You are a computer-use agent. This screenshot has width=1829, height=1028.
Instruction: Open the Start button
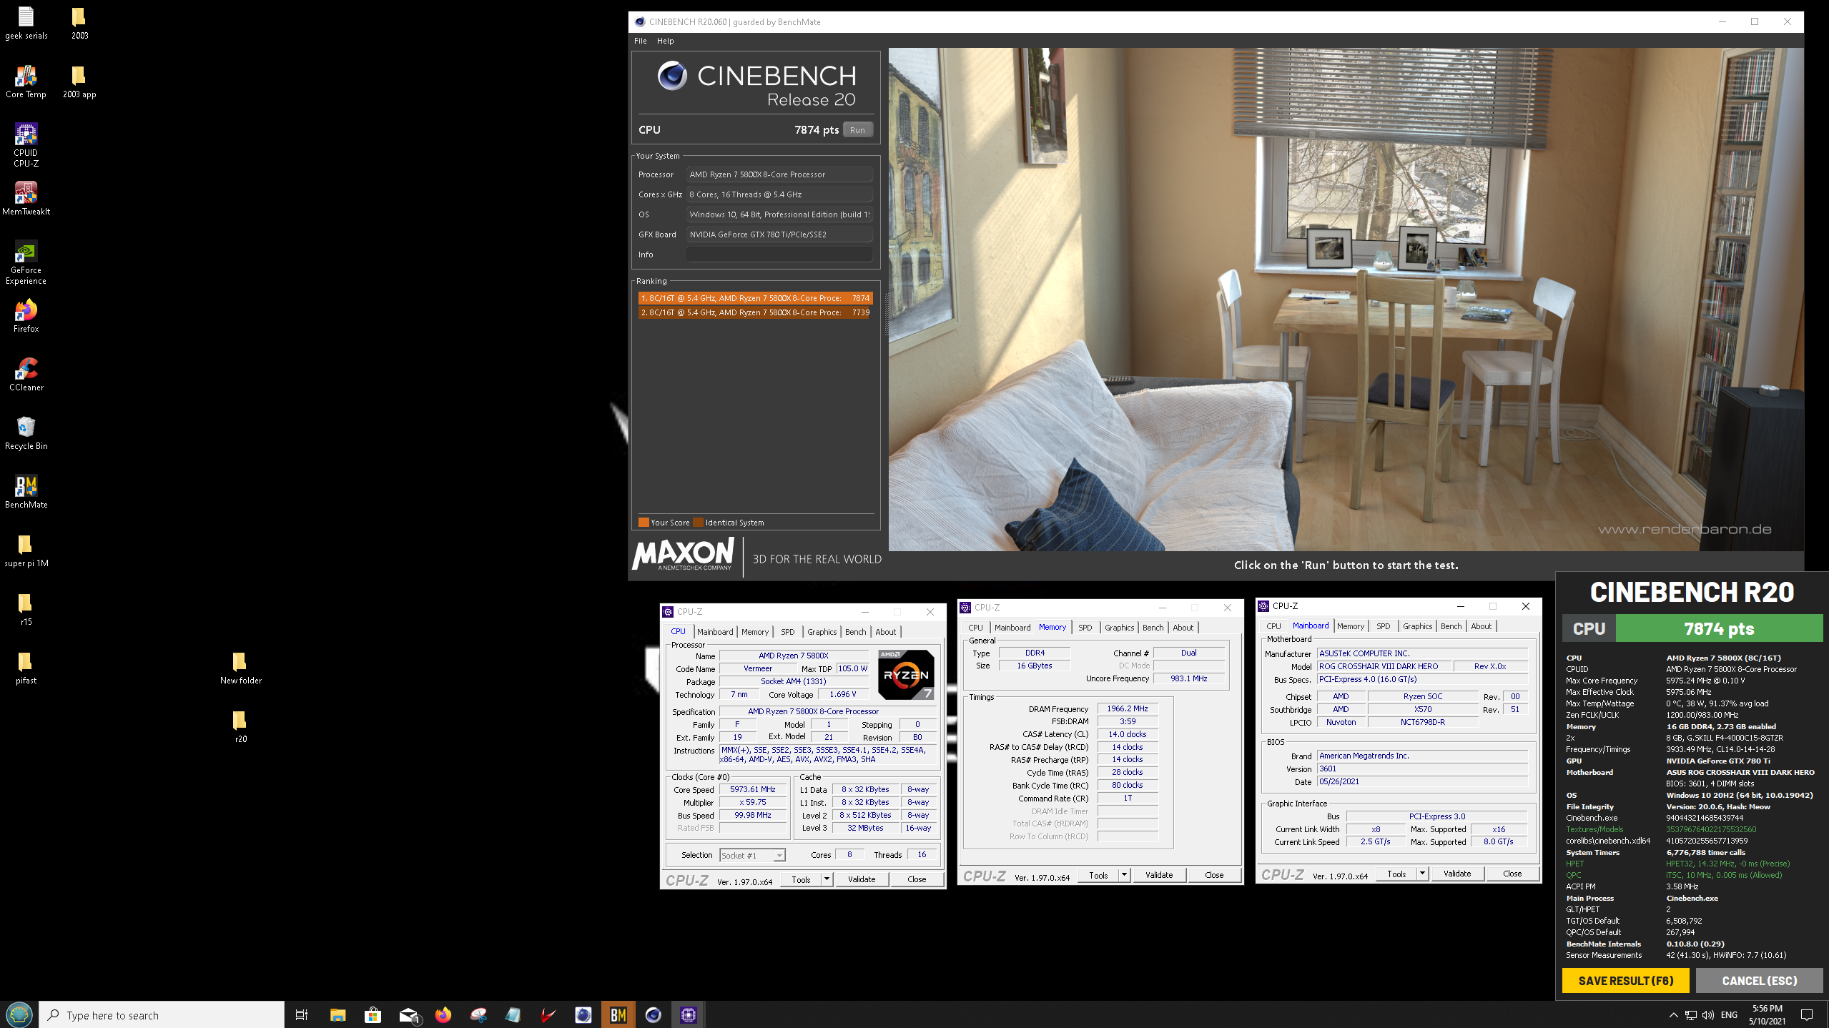(19, 1014)
